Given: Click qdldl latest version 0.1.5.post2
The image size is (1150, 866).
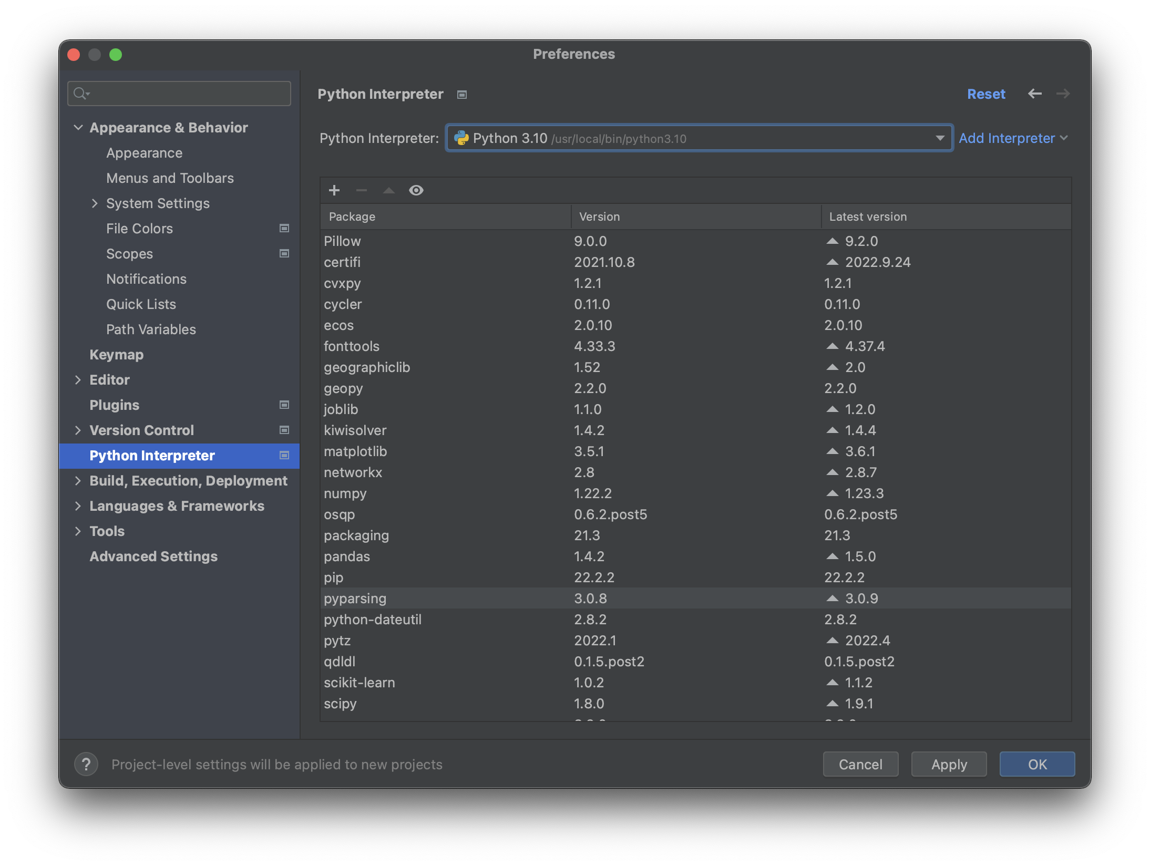Looking at the screenshot, I should point(859,662).
